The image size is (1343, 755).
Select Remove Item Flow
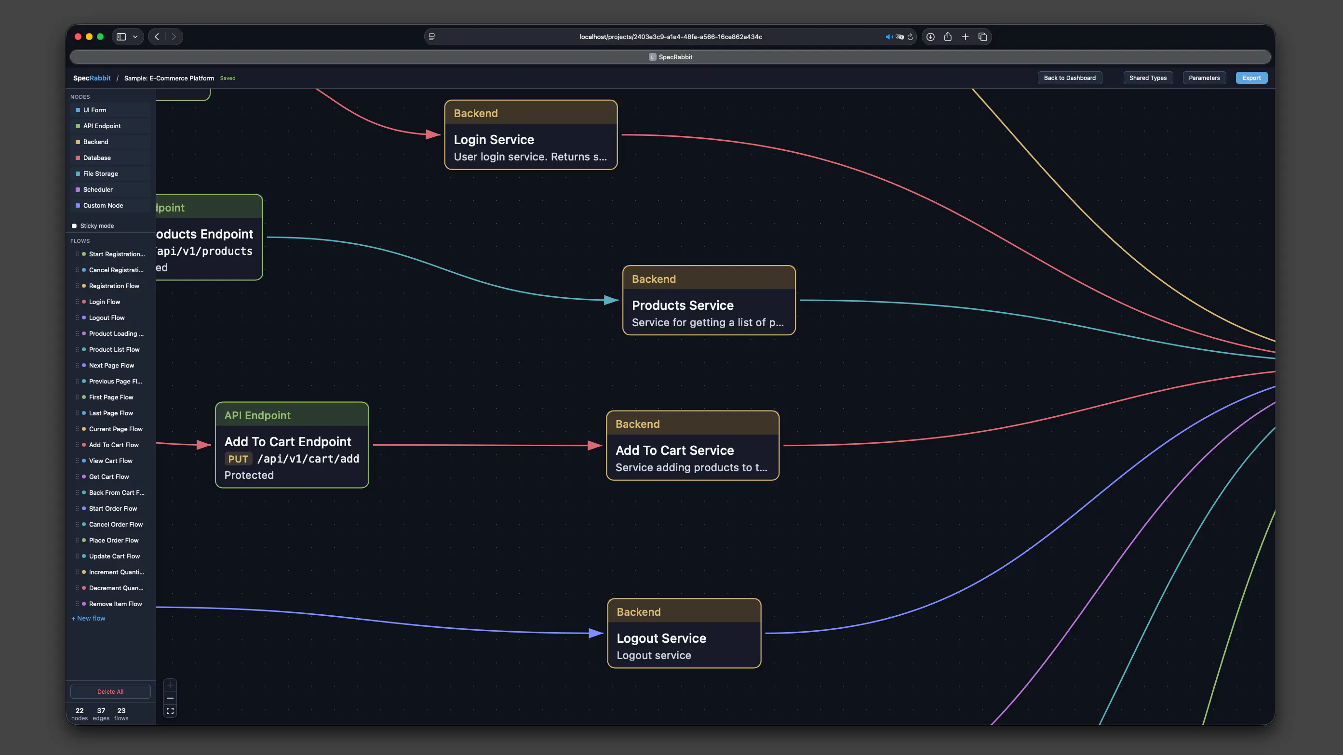(x=110, y=603)
